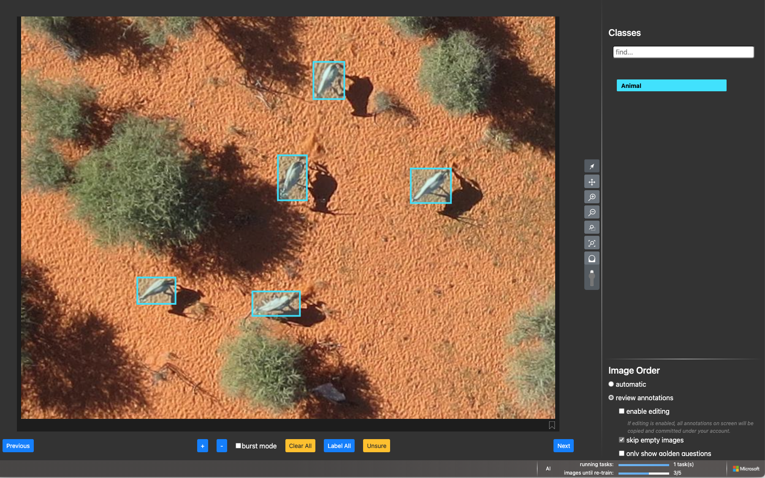Enable the editing checkbox
Viewport: 765px width, 478px height.
(621, 411)
